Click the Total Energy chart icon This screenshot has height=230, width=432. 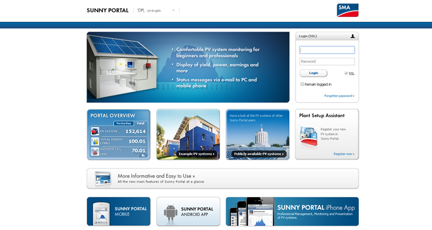[x=95, y=141]
